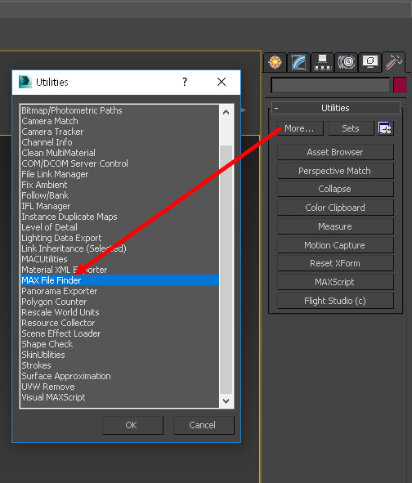The width and height of the screenshot is (412, 483).
Task: Select Rescale World Units entry
Action: (x=119, y=312)
